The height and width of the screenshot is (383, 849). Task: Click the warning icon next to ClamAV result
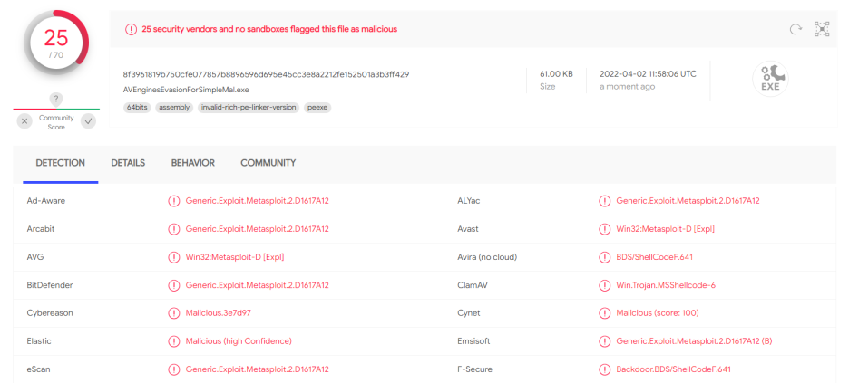tap(604, 285)
